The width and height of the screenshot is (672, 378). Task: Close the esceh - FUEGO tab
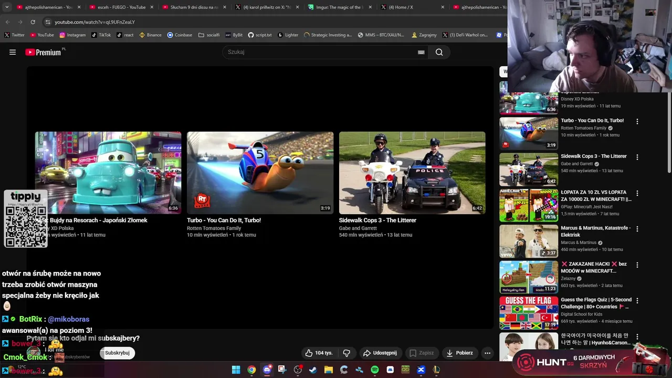pos(152,7)
